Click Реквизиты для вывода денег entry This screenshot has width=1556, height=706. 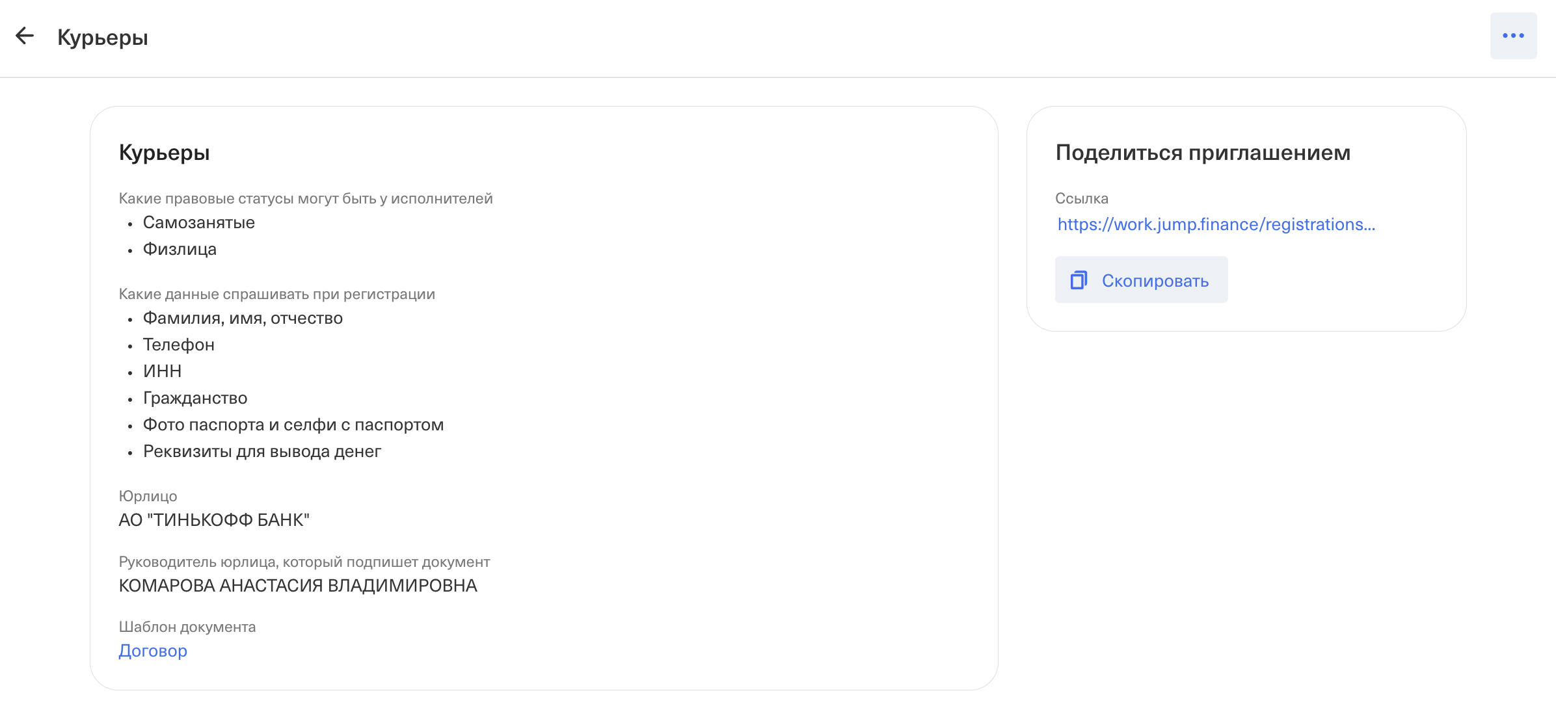[262, 451]
